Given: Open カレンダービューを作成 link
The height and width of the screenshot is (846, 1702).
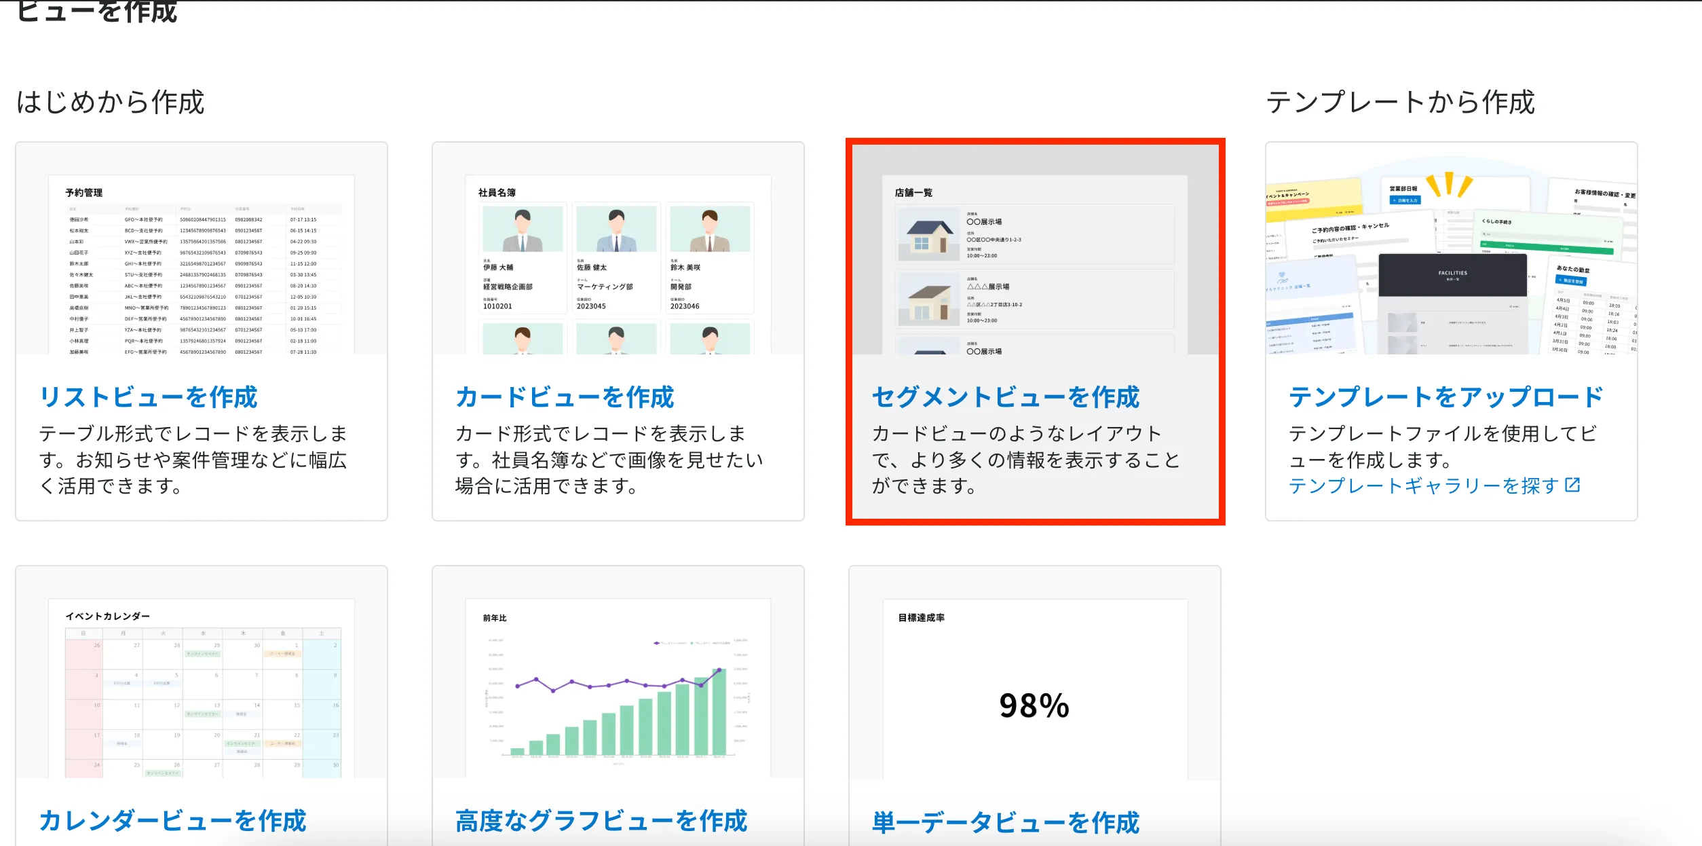Looking at the screenshot, I should (x=173, y=821).
